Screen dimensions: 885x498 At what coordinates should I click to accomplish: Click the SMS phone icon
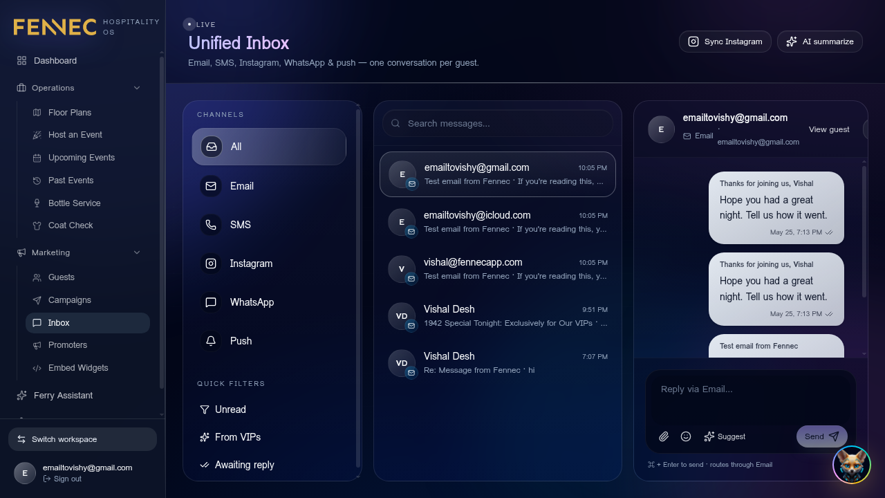point(211,225)
